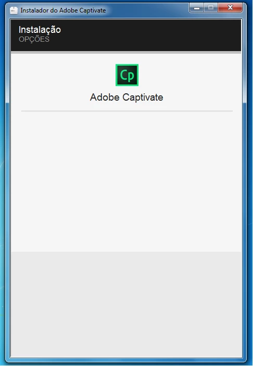Click the bottom window frame border
Screen dimensions: 253x366
[x=126, y=360]
